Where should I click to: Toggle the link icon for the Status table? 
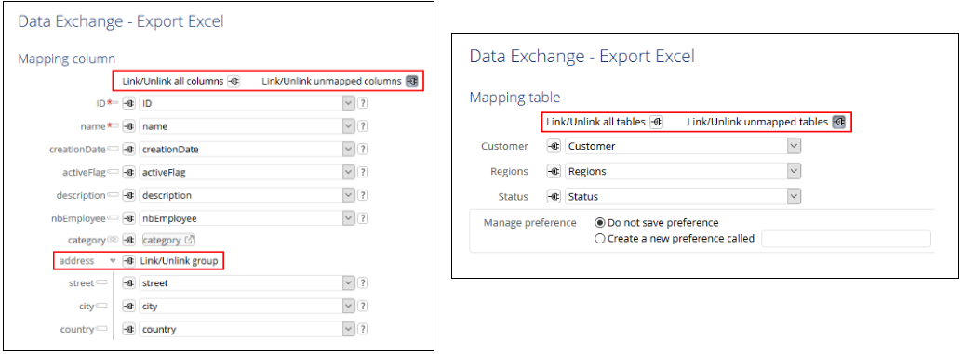pyautogui.click(x=554, y=197)
